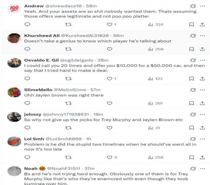Image resolution: width=210 pixels, height=185 pixels.
Task: Open more options on johnny's tweet
Action: 202,114
